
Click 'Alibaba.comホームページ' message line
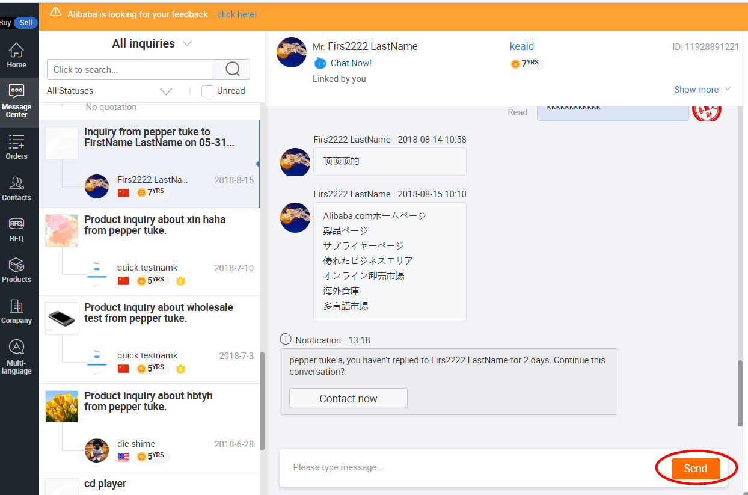coord(375,215)
